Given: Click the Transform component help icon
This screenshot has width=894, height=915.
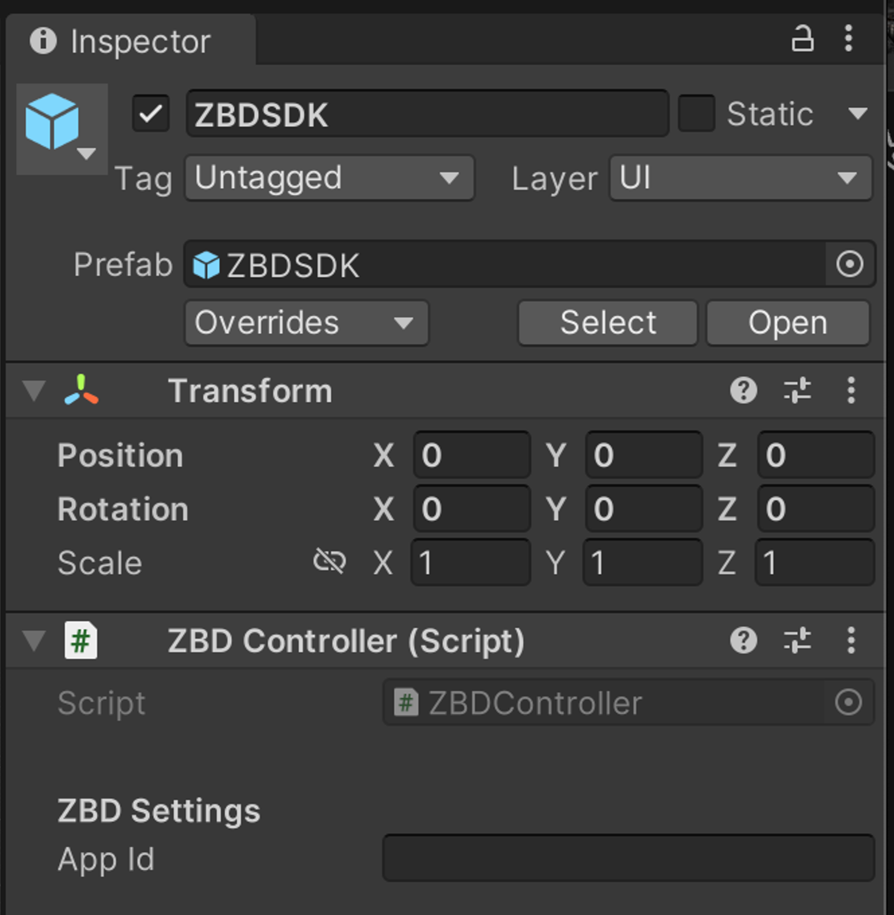Looking at the screenshot, I should click(x=744, y=390).
